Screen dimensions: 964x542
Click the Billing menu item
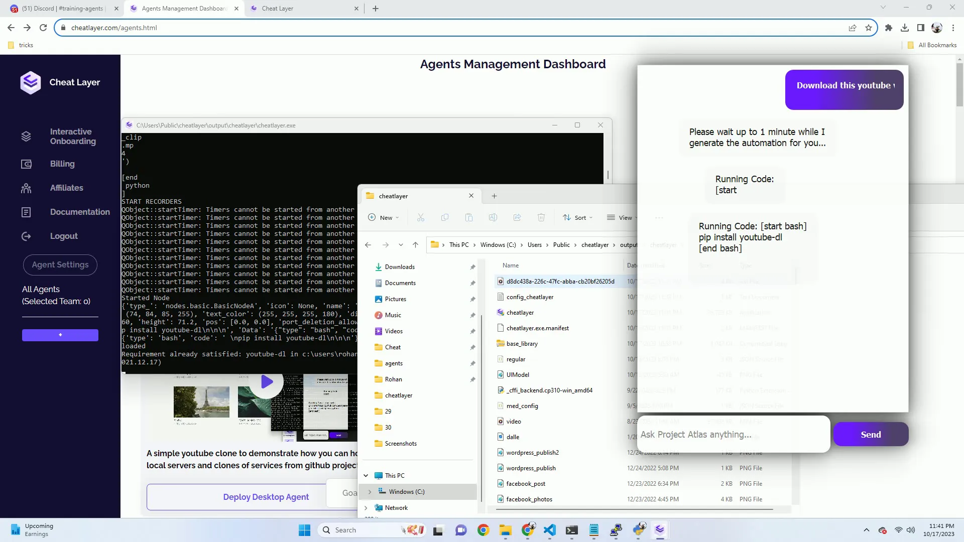coord(62,164)
